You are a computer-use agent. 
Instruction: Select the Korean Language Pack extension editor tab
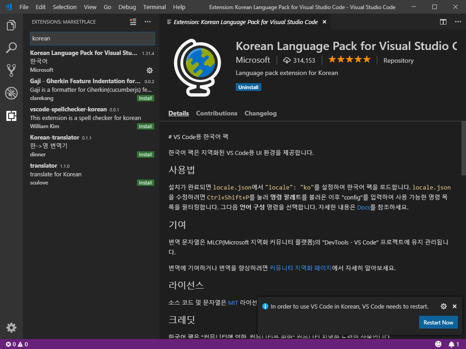[x=245, y=22]
